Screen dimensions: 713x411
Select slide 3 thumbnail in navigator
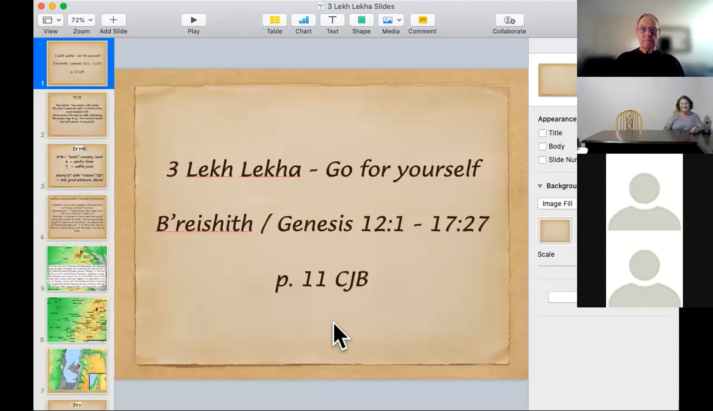pos(77,166)
